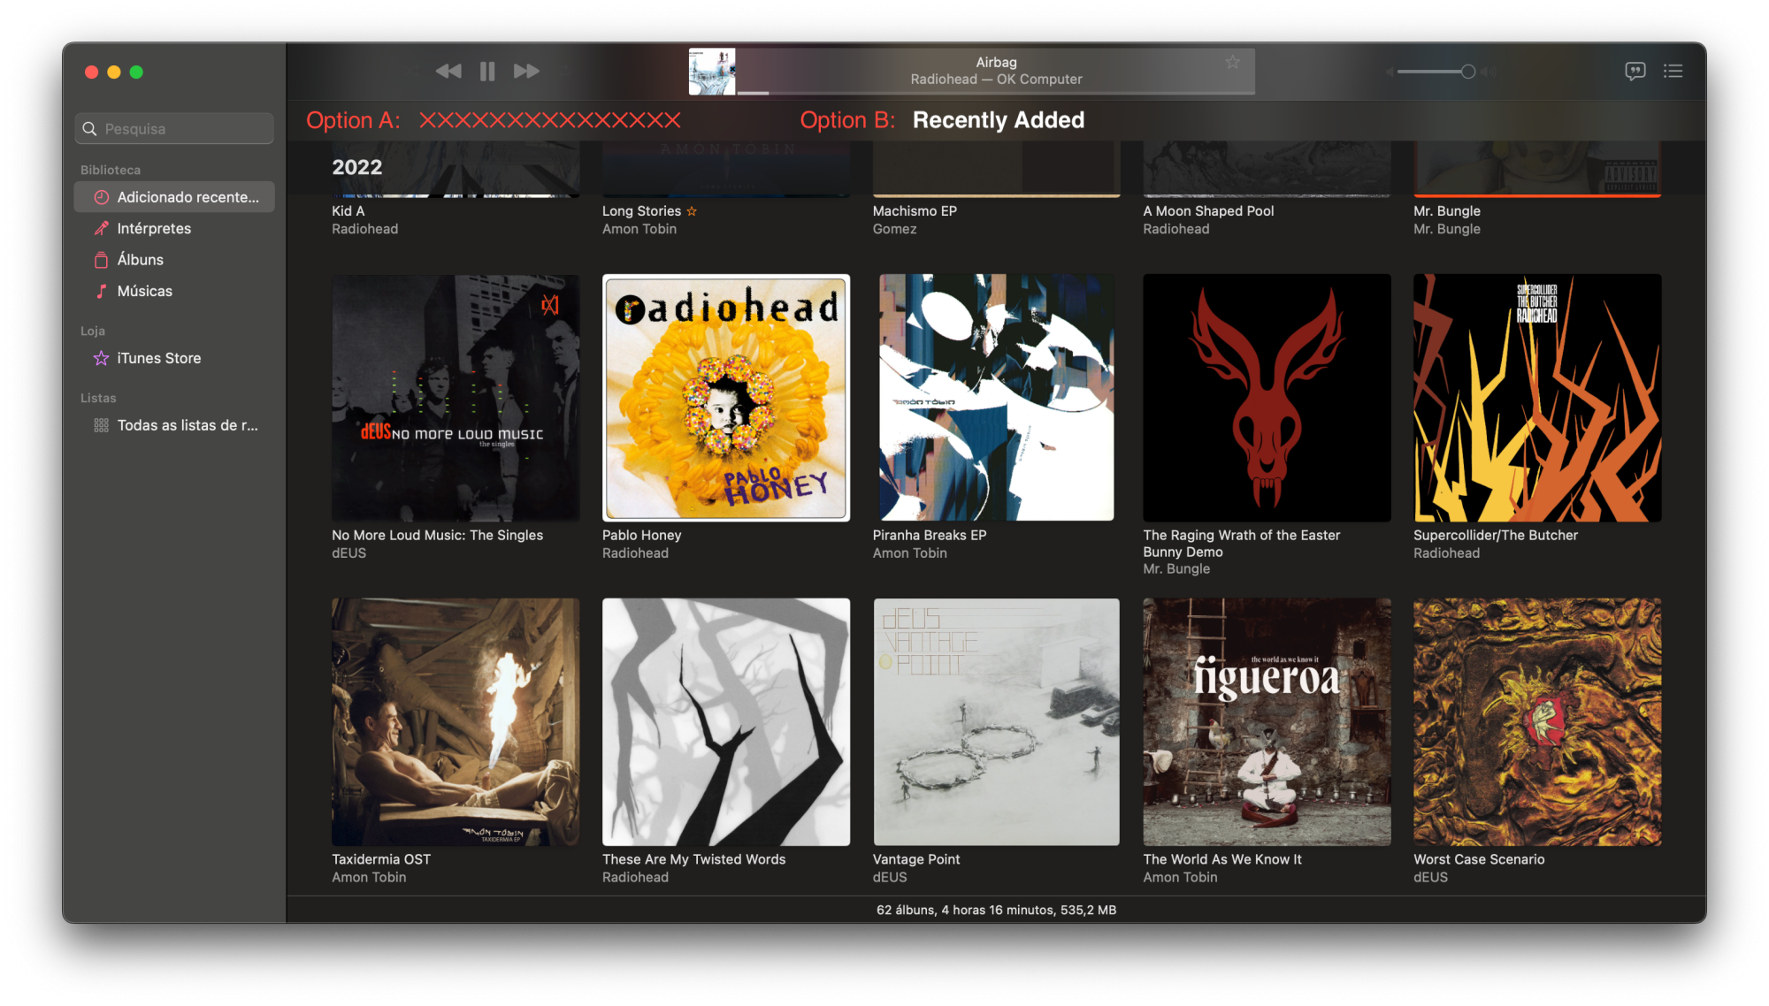
Task: Open the Pablo Honey album cover
Action: [x=725, y=398]
